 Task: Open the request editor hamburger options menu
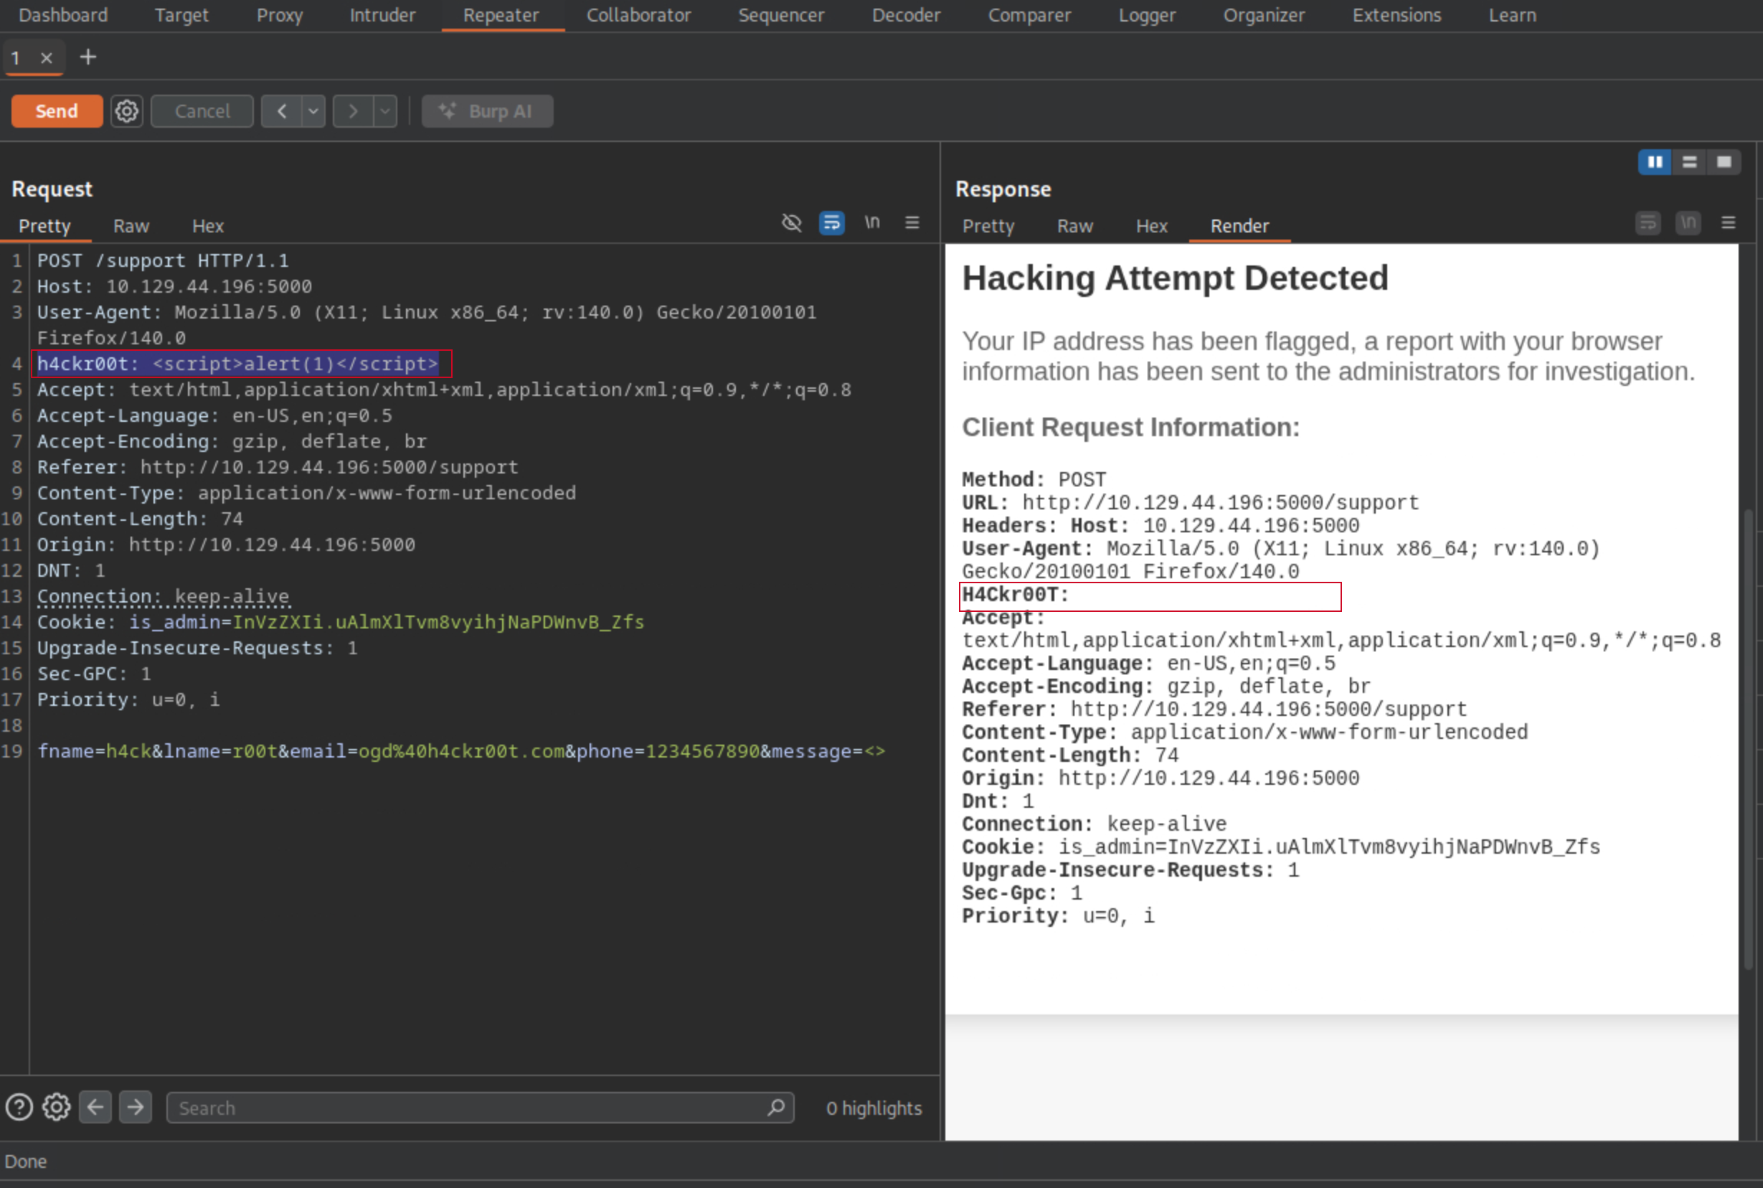(912, 222)
